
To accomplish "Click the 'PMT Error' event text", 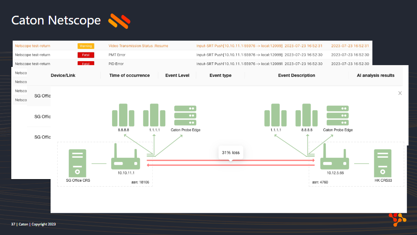I will pyautogui.click(x=117, y=55).
